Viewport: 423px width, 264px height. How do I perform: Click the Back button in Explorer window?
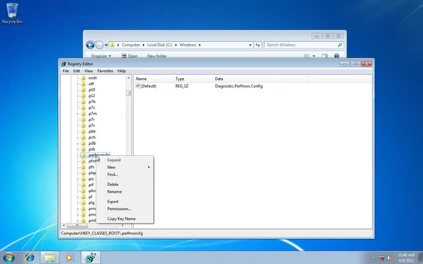[90, 45]
